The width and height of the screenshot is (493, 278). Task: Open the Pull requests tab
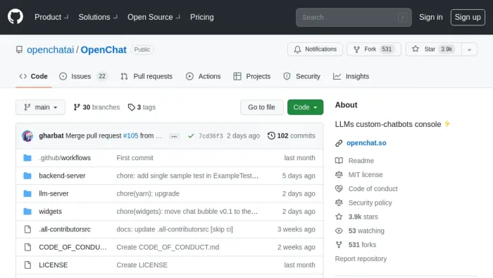coord(146,76)
